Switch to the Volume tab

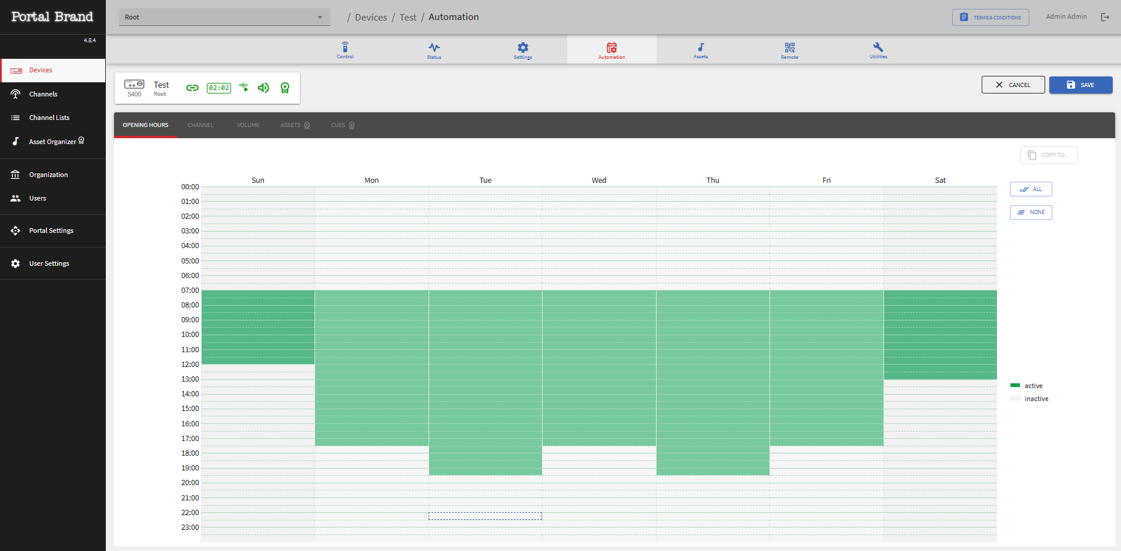pyautogui.click(x=248, y=125)
